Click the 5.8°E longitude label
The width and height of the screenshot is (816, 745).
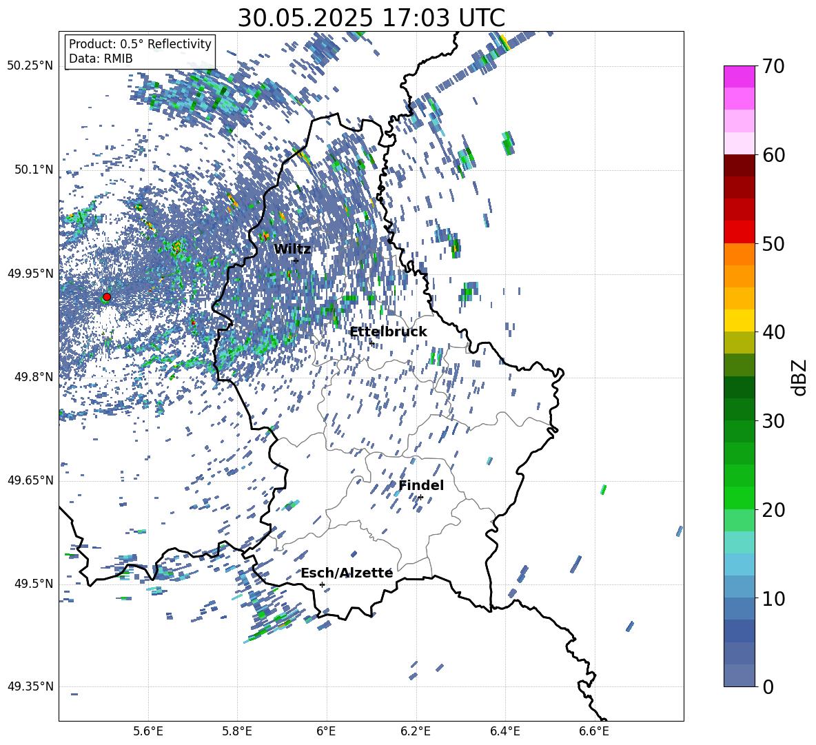coord(237,731)
